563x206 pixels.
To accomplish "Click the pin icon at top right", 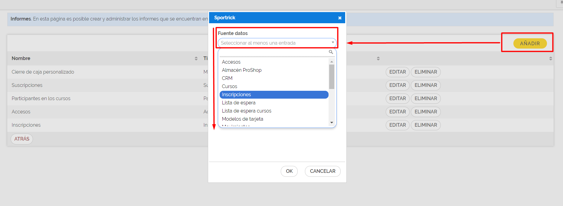I will (x=561, y=2).
